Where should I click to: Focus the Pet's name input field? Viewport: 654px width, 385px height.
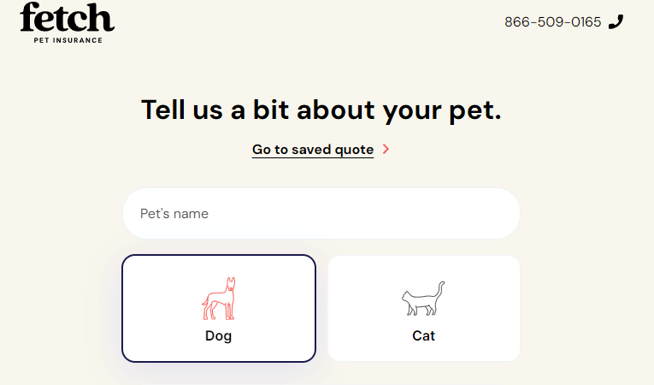pos(321,213)
